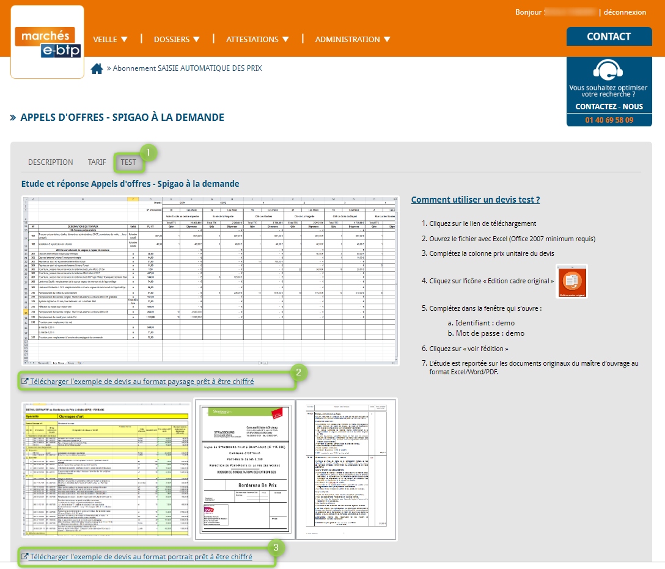Download the portrait format devis example
This screenshot has height=569, width=665.
point(141,556)
